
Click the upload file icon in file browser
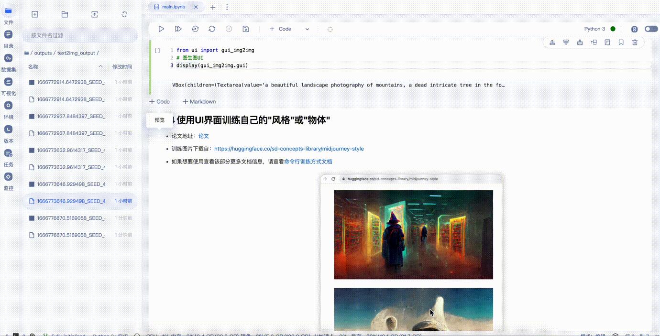click(x=95, y=14)
